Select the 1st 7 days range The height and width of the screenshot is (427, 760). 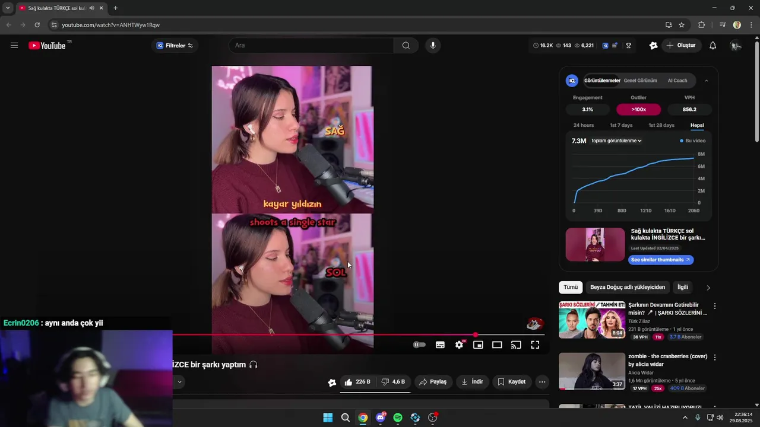[x=621, y=125]
